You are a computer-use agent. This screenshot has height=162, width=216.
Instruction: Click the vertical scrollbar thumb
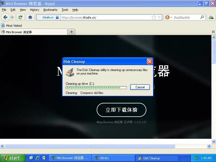click(x=214, y=52)
